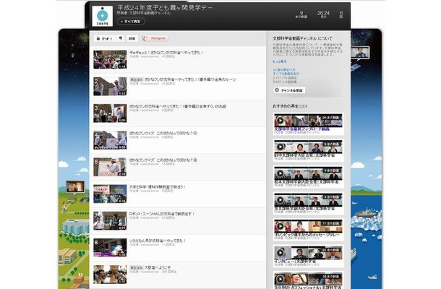This screenshot has width=441, height=289.
Task: Click すべての動画を表示 show all videos link
Action: pos(286,74)
